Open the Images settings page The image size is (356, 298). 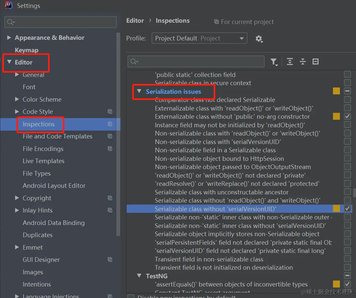coord(33,272)
